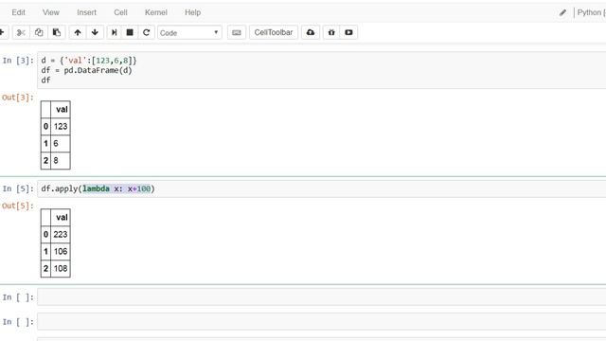Click into the In [3] code cell
Image resolution: width=606 pixels, height=341 pixels.
point(322,70)
